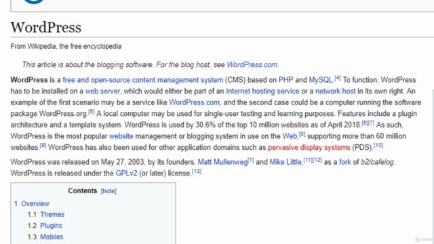Follow the Web link
Screen dimensions: 434x244
pos(290,136)
